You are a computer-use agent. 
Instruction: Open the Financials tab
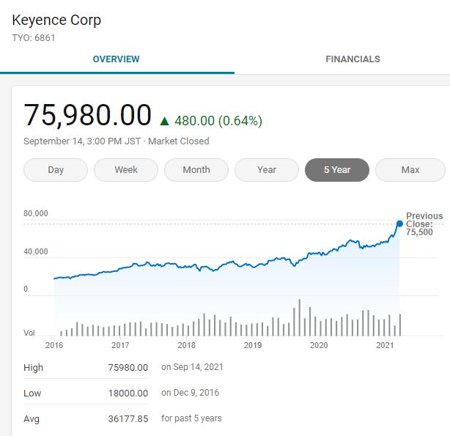tap(353, 59)
